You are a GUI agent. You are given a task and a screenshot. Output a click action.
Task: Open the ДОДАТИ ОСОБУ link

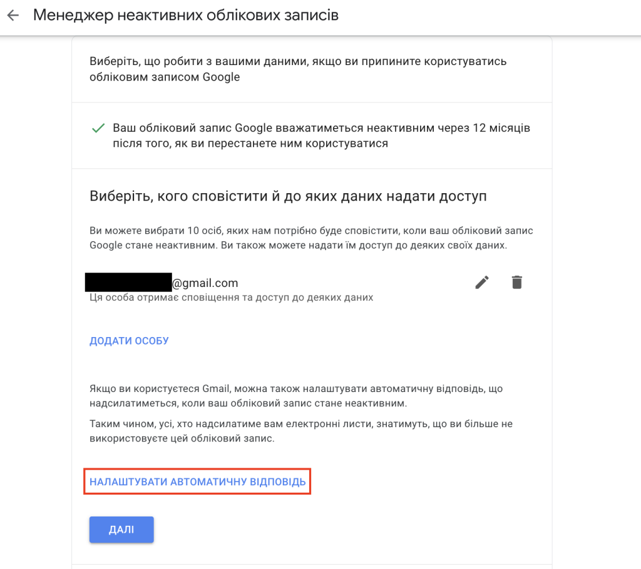click(129, 341)
